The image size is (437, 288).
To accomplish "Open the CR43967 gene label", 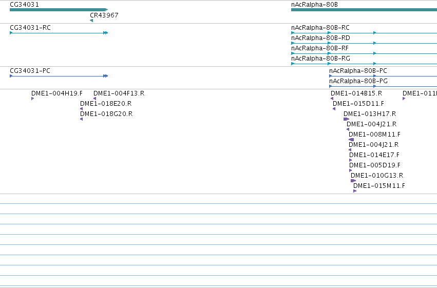I will coord(104,15).
